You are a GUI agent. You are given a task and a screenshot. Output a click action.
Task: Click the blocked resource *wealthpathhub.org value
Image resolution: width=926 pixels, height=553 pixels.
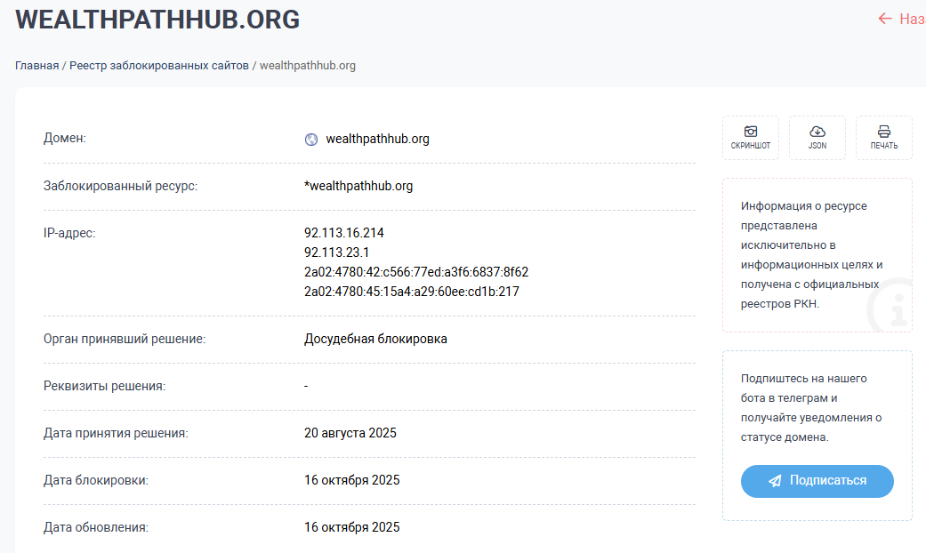(x=358, y=186)
